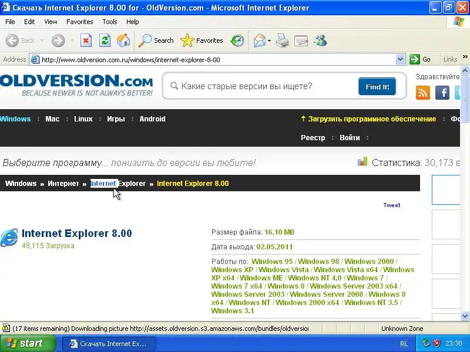
Task: Open Messenger people icon in toolbar
Action: pyautogui.click(x=320, y=40)
